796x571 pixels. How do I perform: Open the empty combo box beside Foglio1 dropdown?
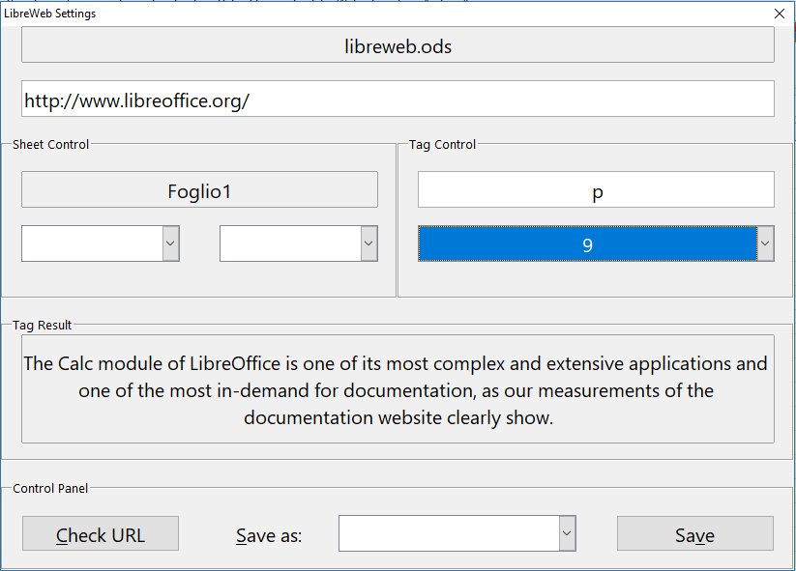point(298,243)
